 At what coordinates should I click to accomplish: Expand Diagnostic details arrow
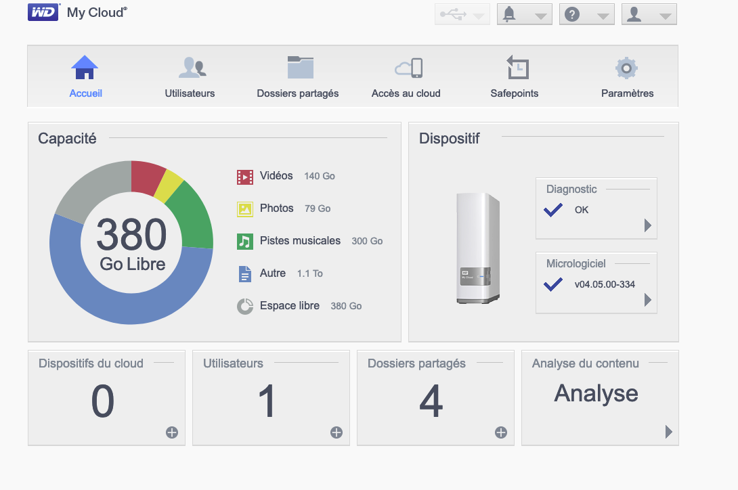648,225
